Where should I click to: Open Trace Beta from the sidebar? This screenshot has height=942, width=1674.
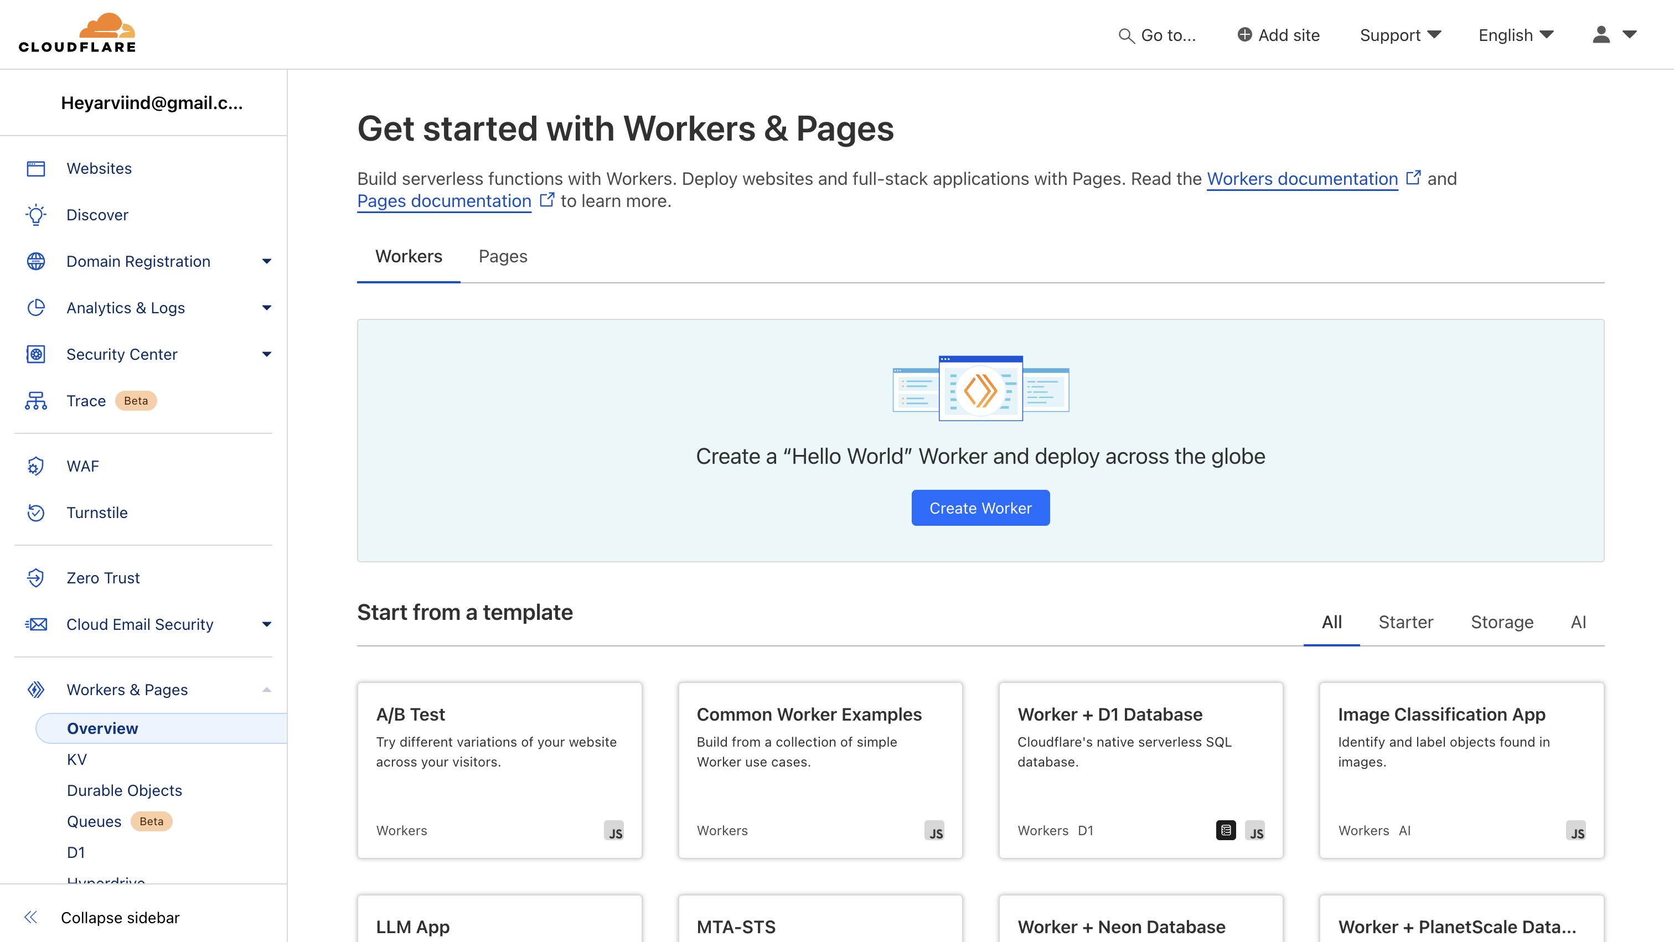tap(86, 401)
